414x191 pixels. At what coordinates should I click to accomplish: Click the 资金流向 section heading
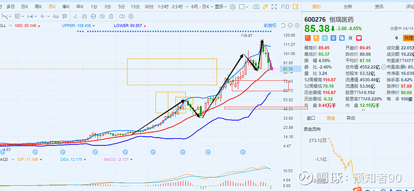coord(312,129)
